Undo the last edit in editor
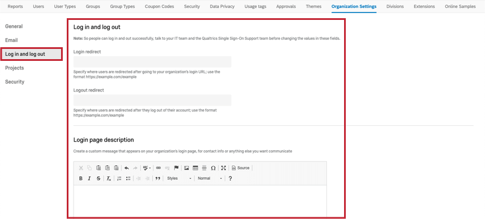The image size is (485, 219). point(127,168)
